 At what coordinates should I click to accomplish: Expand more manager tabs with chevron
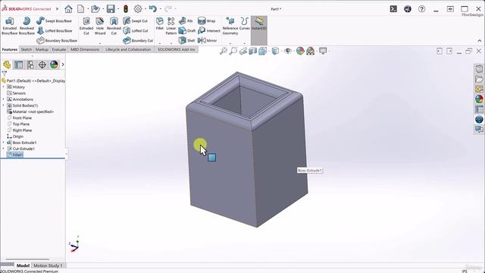pyautogui.click(x=63, y=64)
